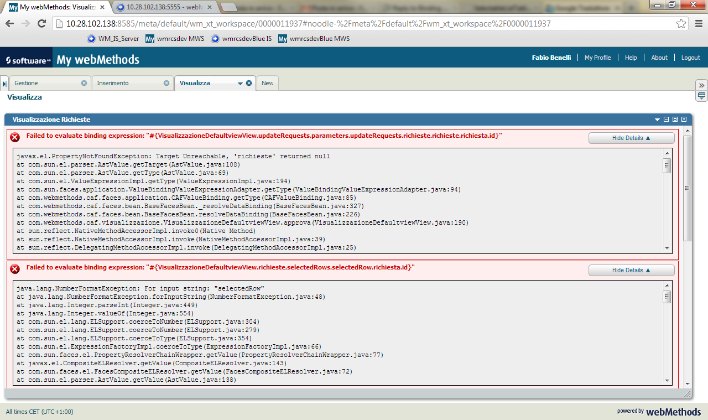Open the wmrcsdevBlue MWS bookmark
The width and height of the screenshot is (708, 420).
coord(314,39)
